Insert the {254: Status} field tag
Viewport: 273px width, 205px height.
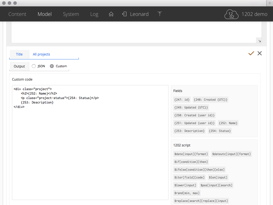220,131
